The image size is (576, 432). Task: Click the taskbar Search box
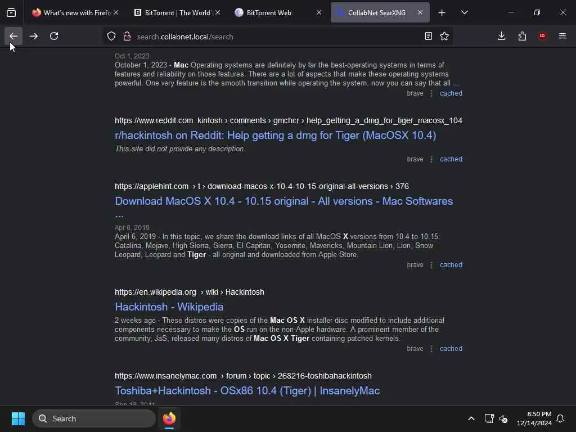(94, 418)
